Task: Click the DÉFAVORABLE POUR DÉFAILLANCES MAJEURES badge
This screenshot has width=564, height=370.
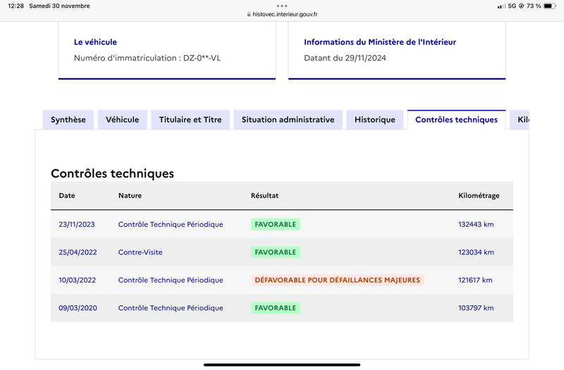Action: click(338, 280)
